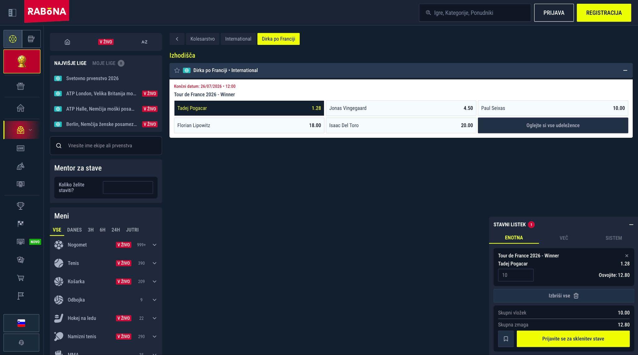Open the goal net icon marked NOVO
The width and height of the screenshot is (638, 355).
21,242
